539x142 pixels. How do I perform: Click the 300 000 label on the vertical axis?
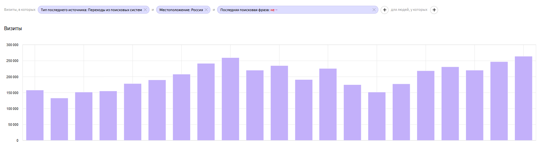point(12,45)
